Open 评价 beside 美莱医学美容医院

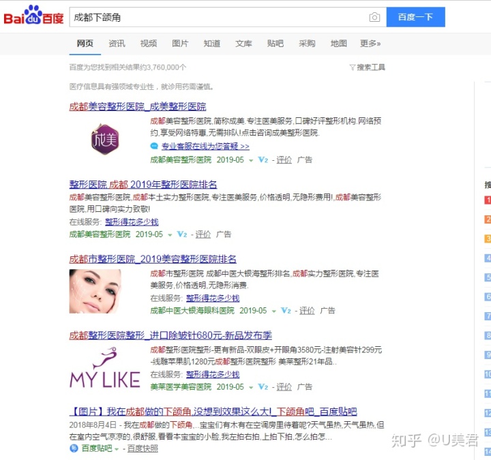(x=284, y=387)
